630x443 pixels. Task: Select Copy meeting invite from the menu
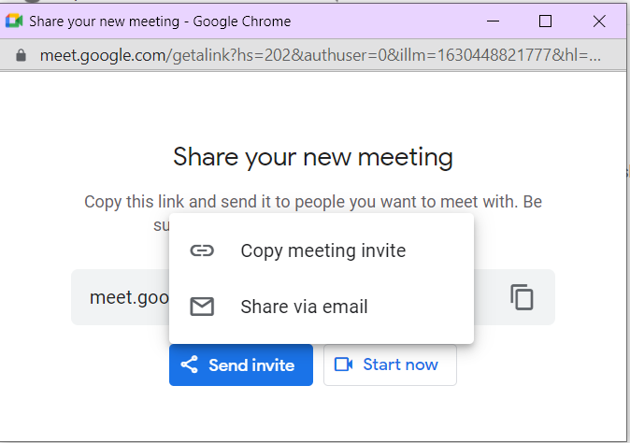(x=322, y=250)
